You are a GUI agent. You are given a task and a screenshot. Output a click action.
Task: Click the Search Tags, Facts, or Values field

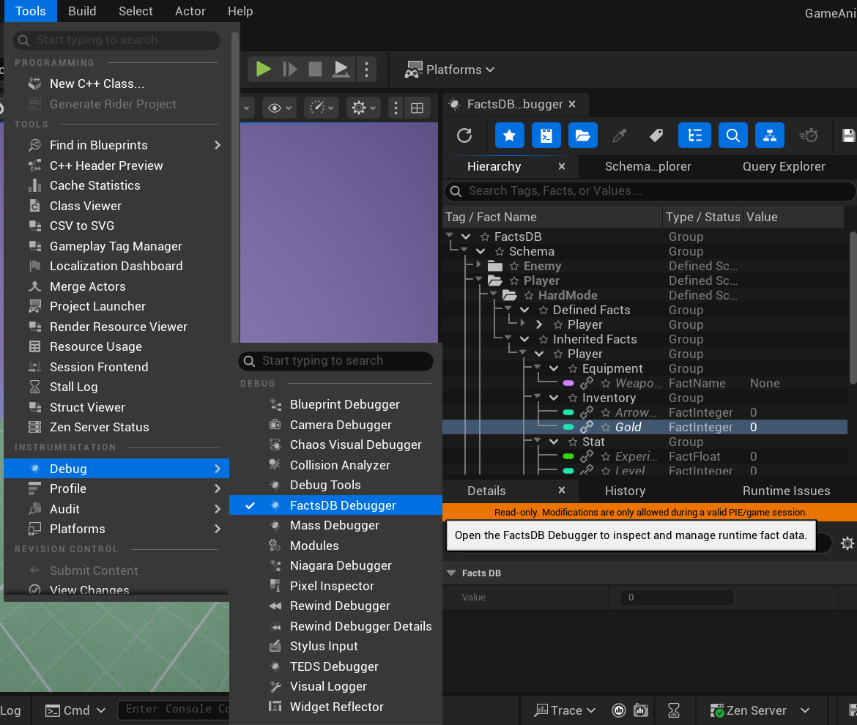(x=650, y=190)
